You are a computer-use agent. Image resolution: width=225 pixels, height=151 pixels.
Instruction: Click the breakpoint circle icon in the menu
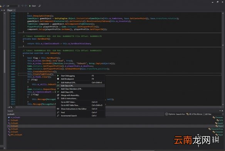click(58, 79)
